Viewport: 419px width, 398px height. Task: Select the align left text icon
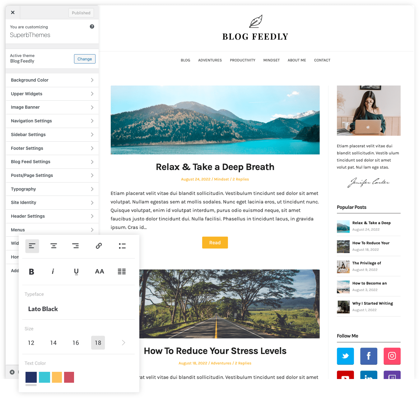(32, 246)
